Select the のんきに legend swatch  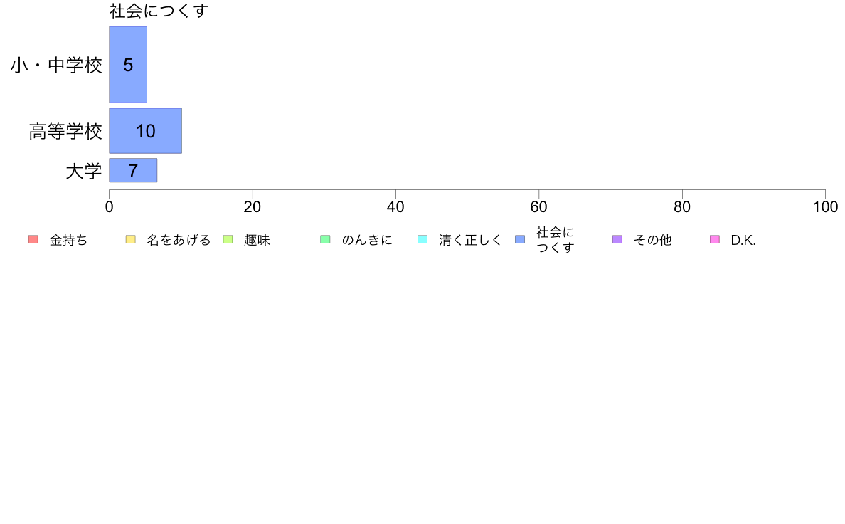(325, 240)
